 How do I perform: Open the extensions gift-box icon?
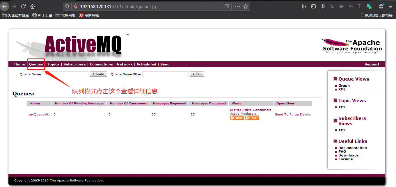(x=381, y=6)
